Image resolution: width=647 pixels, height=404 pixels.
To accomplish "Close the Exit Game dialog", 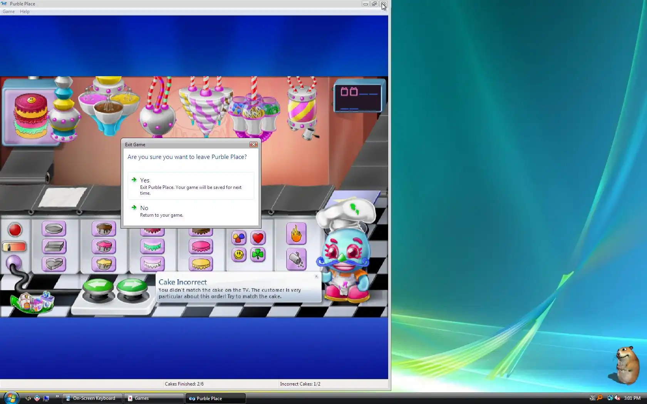I will pos(253,144).
